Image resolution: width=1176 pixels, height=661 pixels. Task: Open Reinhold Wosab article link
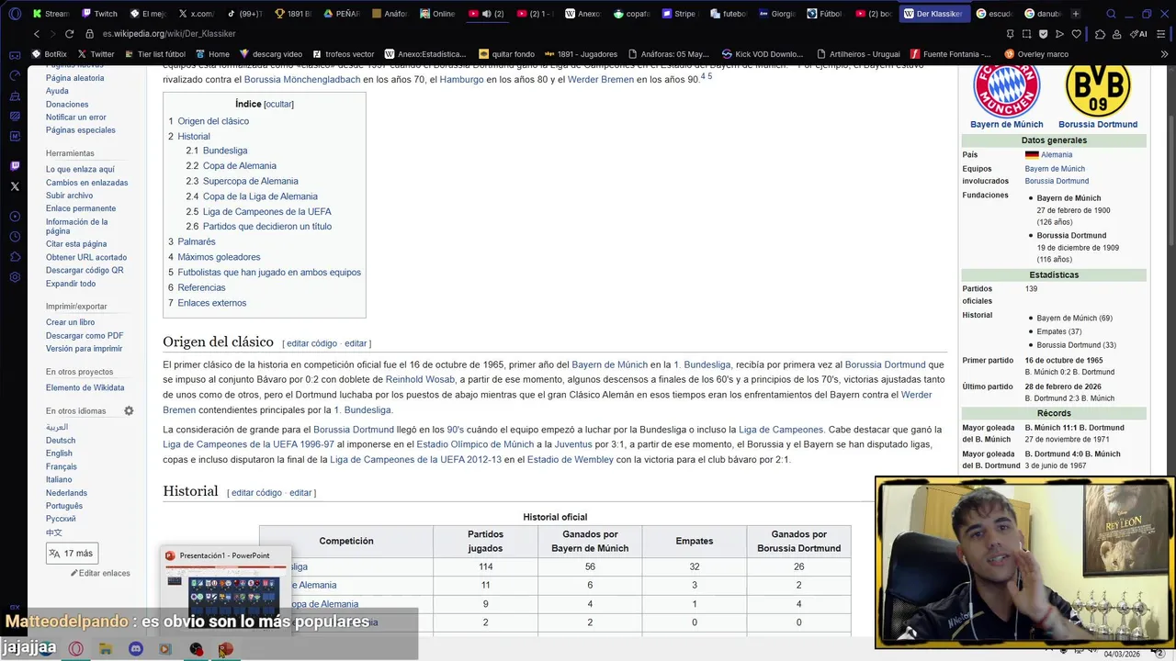point(420,379)
